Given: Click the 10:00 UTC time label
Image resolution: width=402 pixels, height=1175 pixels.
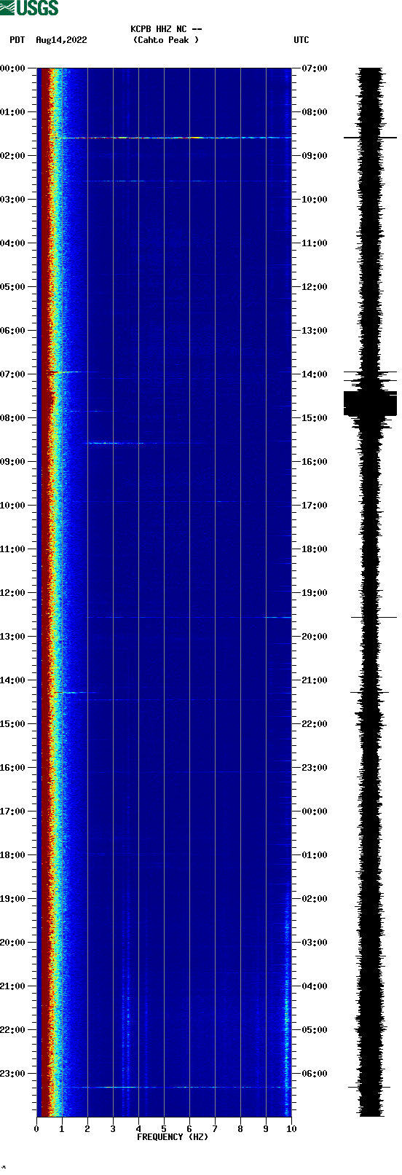Looking at the screenshot, I should pos(315,200).
